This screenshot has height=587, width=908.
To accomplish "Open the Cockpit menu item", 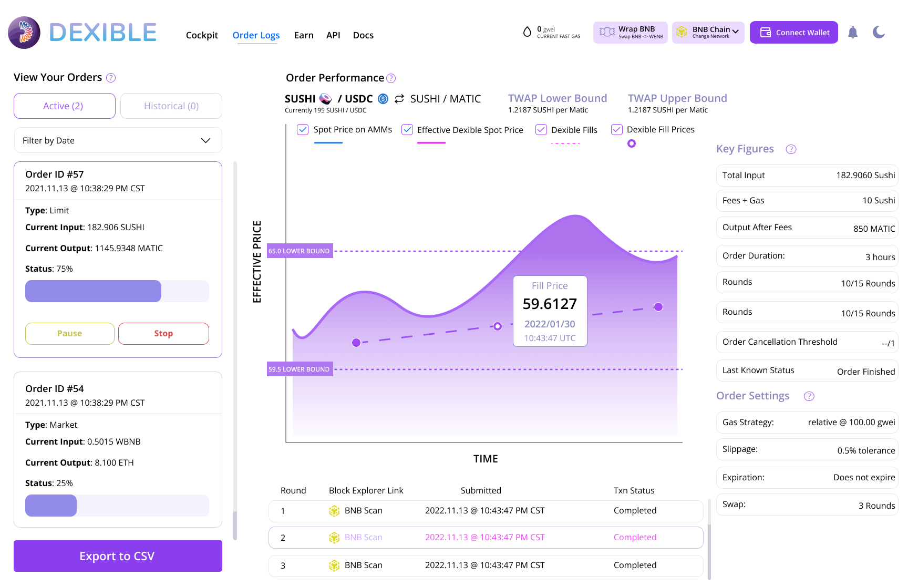I will coord(202,35).
